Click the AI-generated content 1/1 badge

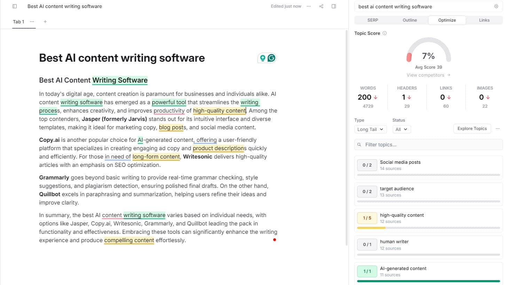pyautogui.click(x=367, y=271)
